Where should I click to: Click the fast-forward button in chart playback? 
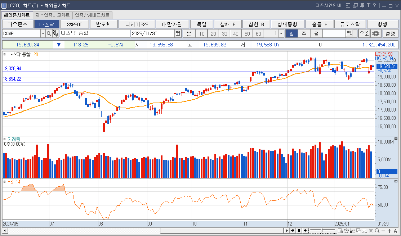click(305, 231)
